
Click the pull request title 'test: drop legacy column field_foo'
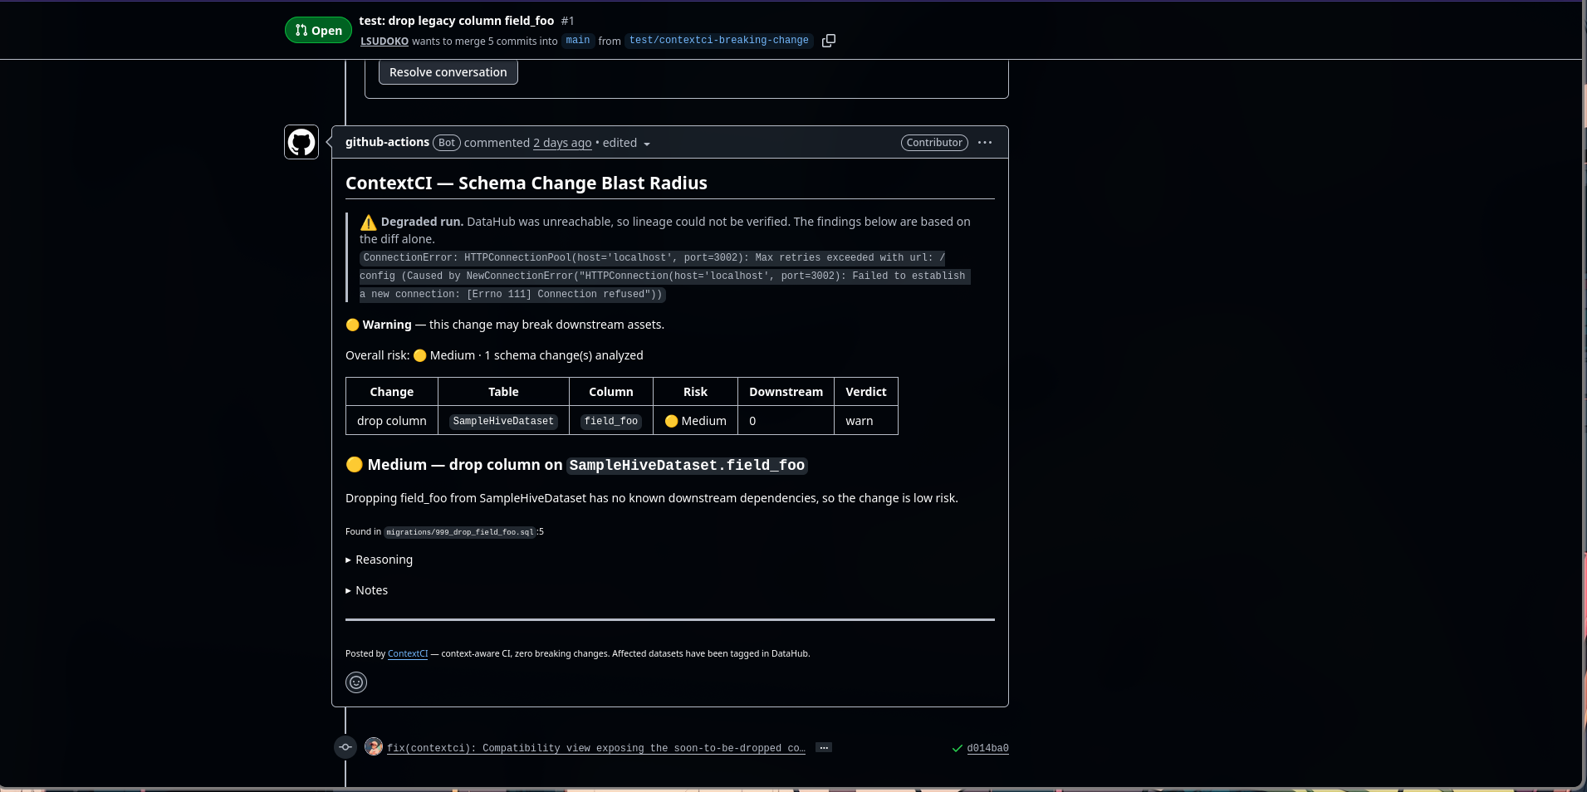click(457, 21)
